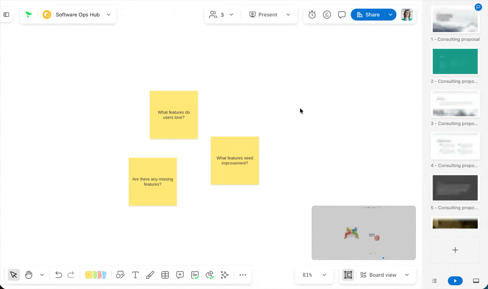The width and height of the screenshot is (488, 289).
Task: Undo the last action
Action: click(x=58, y=275)
